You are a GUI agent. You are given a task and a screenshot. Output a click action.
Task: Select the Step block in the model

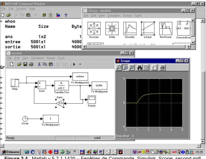(x=15, y=83)
